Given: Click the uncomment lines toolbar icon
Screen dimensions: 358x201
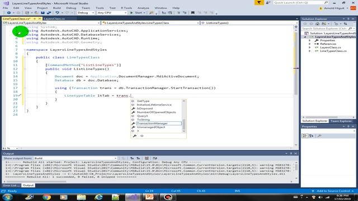Looking at the screenshot, I should coord(185,13).
